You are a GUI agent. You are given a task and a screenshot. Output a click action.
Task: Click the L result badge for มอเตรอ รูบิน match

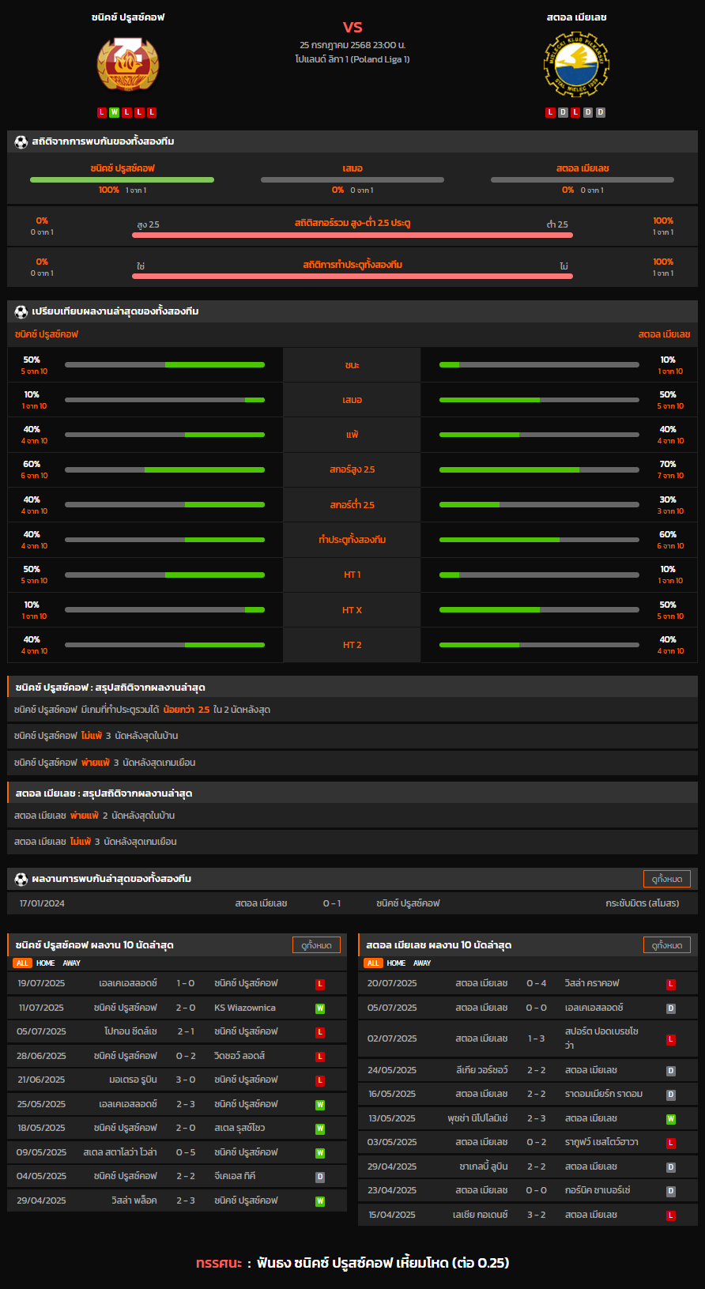320,1080
